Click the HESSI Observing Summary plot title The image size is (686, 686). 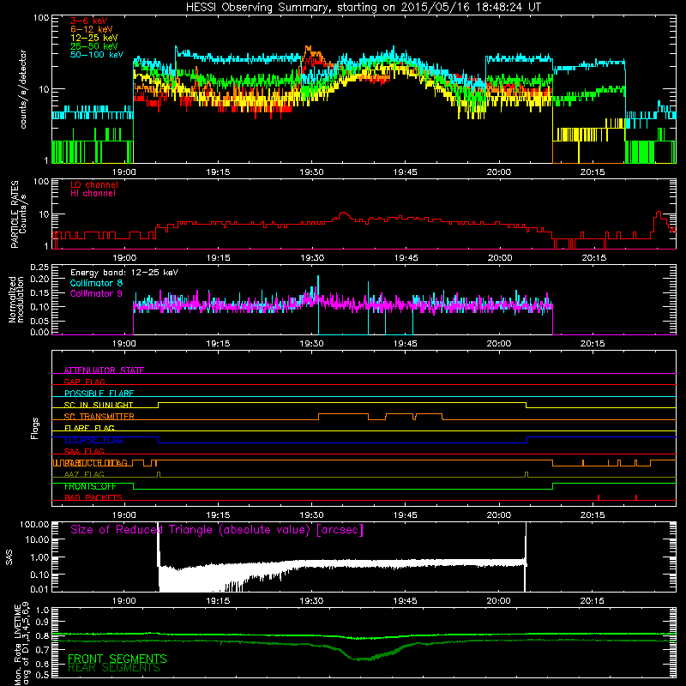click(x=363, y=8)
